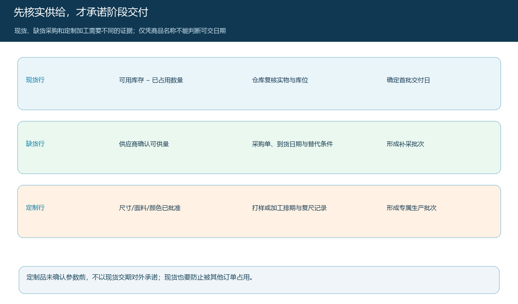Select the 缺货行 label
The height and width of the screenshot is (304, 518).
coord(35,144)
